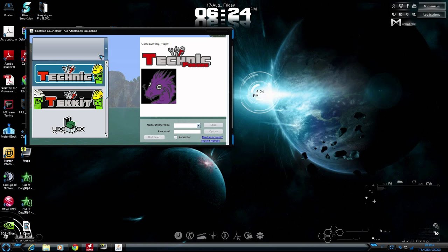The height and width of the screenshot is (252, 448).
Task: Click the Login button
Action: tap(213, 125)
